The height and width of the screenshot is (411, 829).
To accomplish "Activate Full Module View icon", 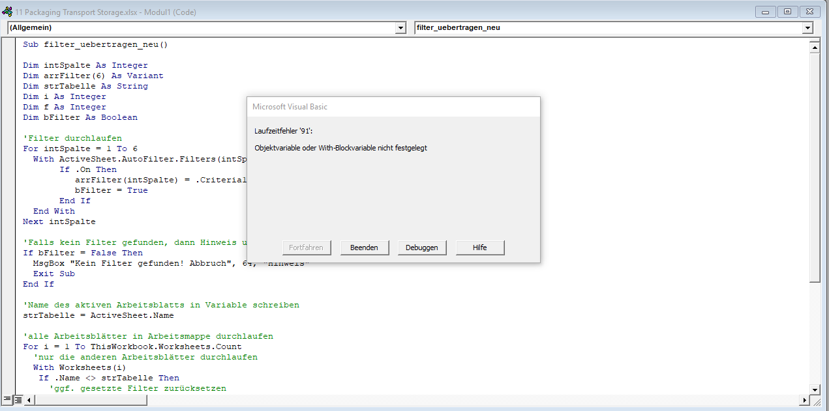I will (18, 399).
